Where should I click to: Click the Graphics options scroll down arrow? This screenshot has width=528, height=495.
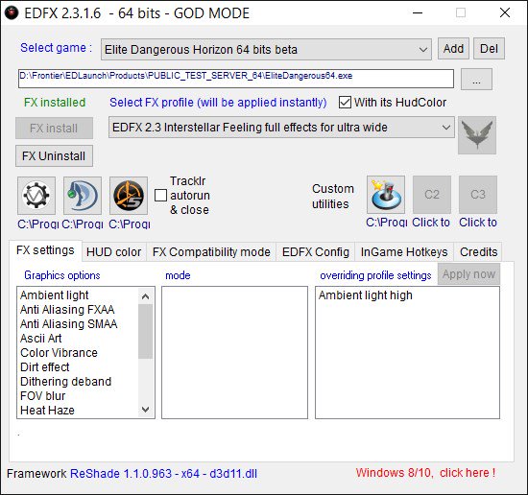(x=146, y=410)
